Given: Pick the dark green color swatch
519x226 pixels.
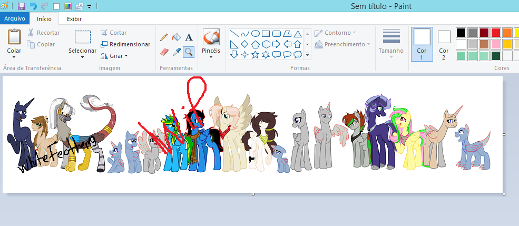Looking at the screenshot, I should coord(495,56).
